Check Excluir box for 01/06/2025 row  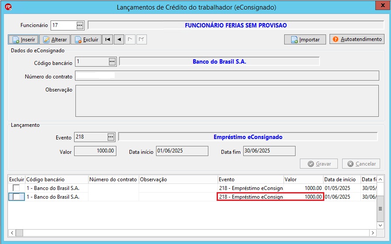pos(16,197)
